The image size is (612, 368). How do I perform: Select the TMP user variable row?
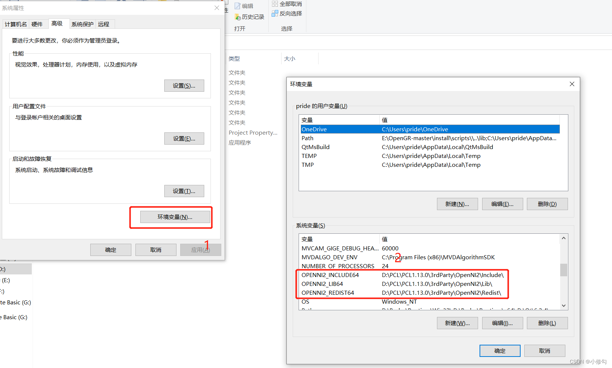pyautogui.click(x=430, y=165)
